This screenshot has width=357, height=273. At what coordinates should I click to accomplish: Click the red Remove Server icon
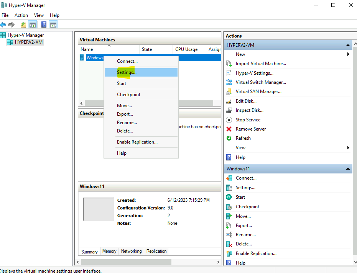[229, 129]
